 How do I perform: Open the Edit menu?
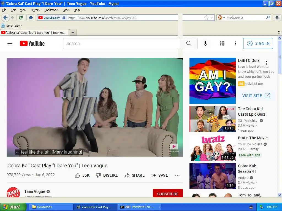[13, 10]
